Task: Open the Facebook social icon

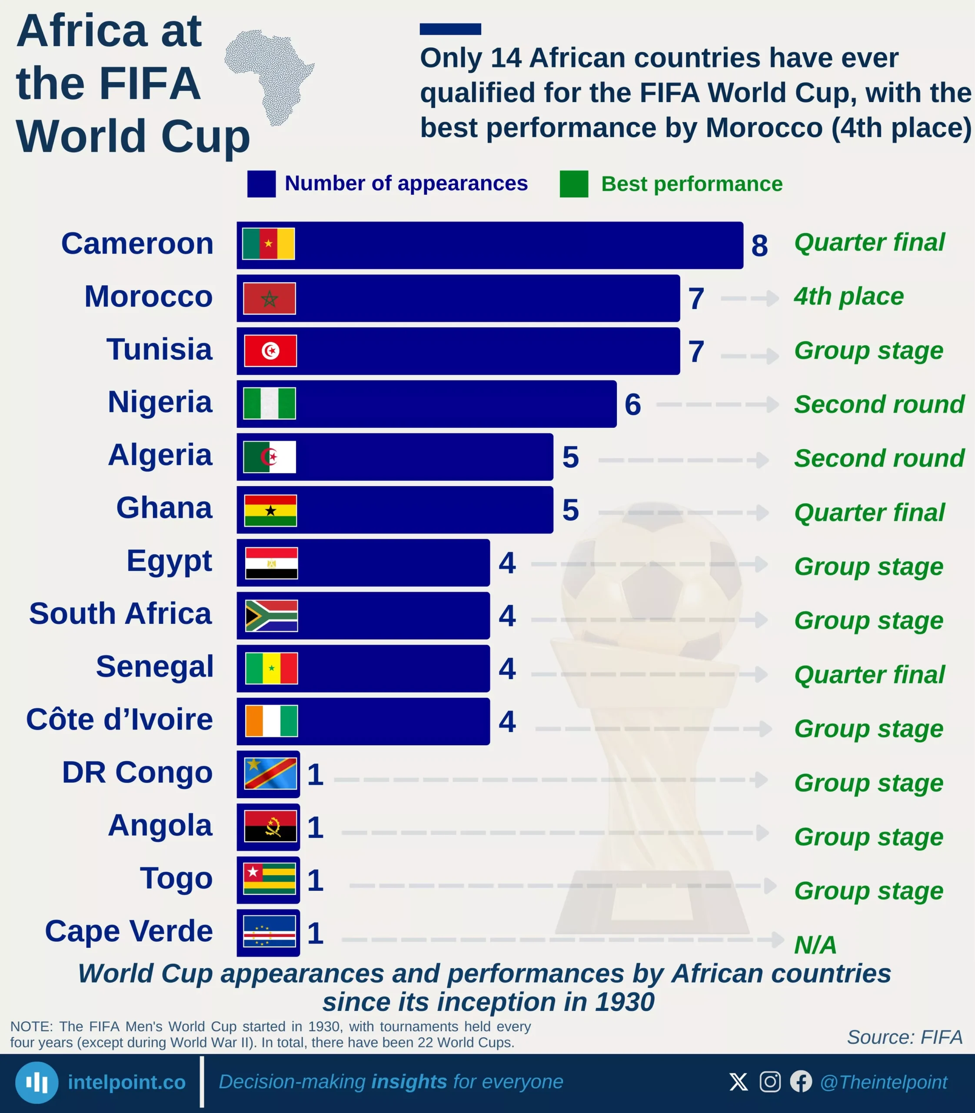Action: [x=801, y=1081]
